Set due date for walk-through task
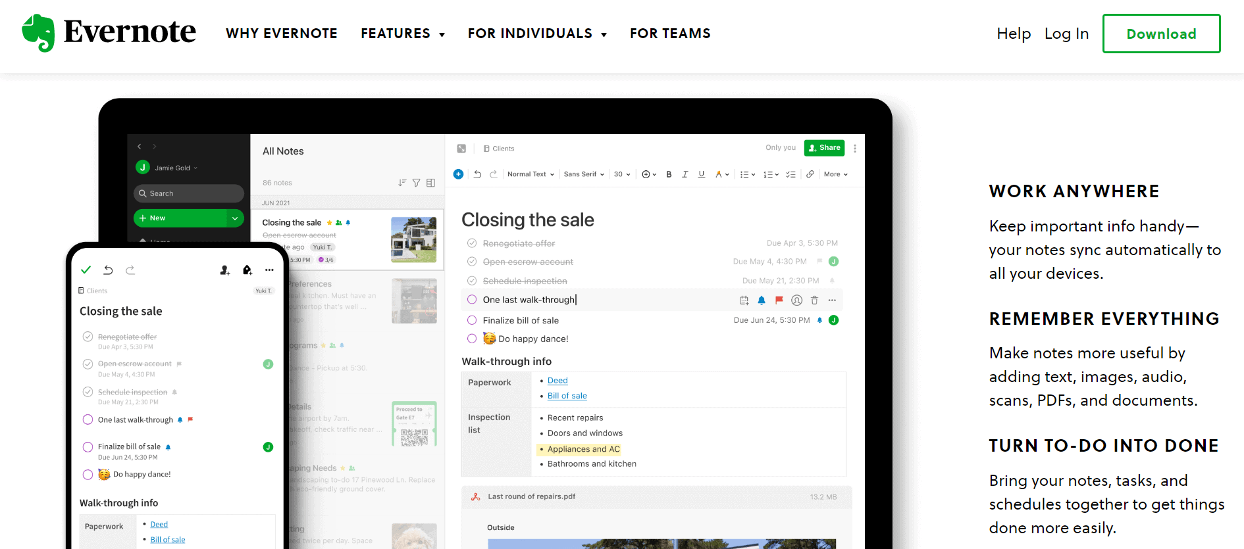1244x549 pixels. [744, 300]
